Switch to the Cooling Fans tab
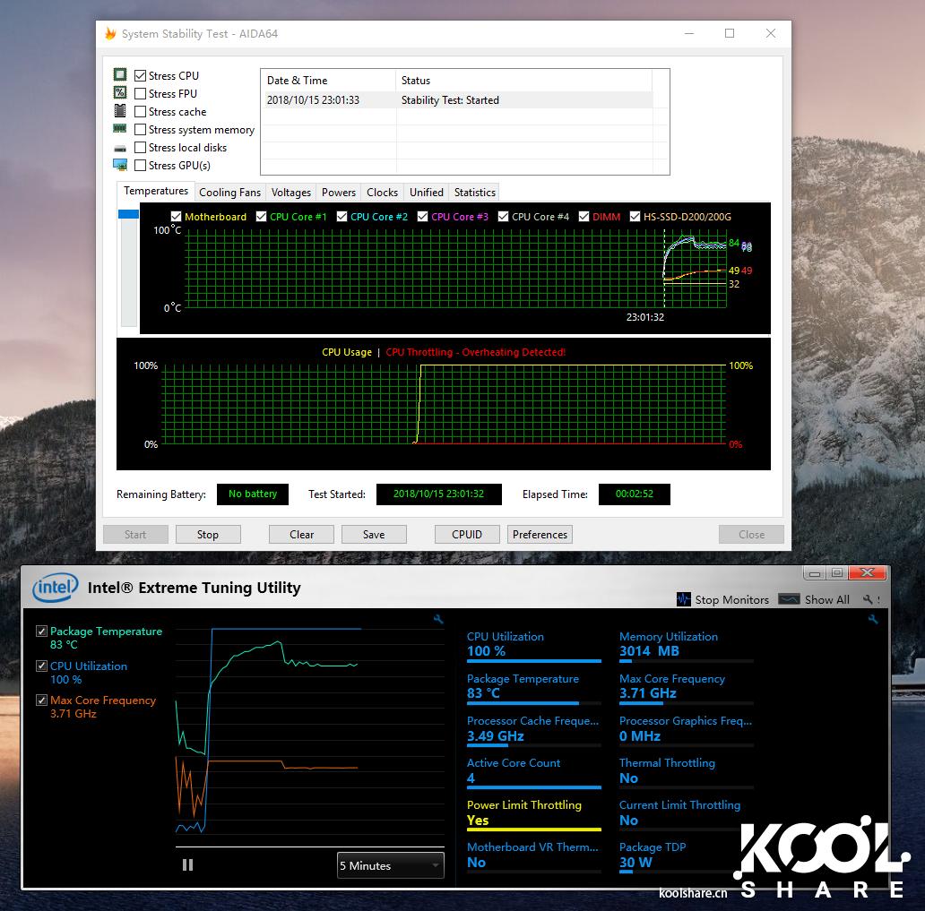Viewport: 925px width, 911px height. click(x=229, y=192)
